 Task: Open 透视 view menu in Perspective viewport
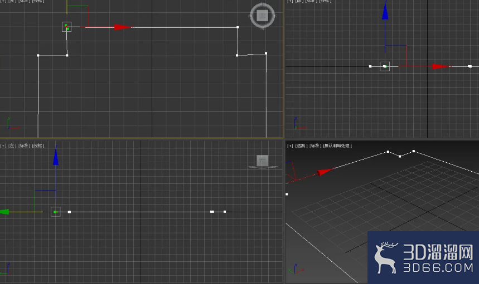point(301,146)
